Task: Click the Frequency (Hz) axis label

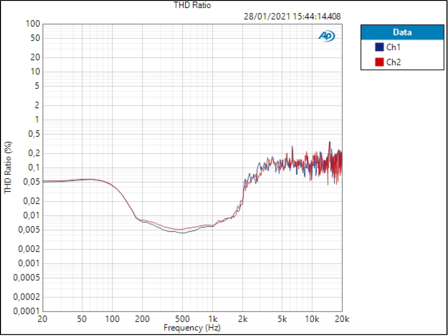Action: (x=192, y=328)
